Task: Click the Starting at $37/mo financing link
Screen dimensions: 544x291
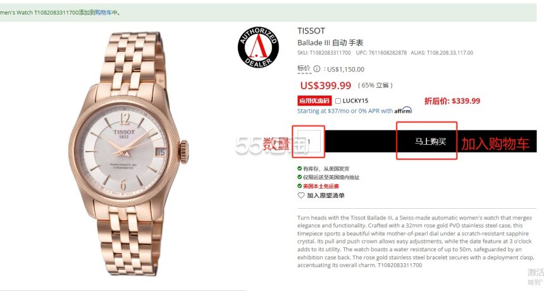Action: (x=345, y=111)
